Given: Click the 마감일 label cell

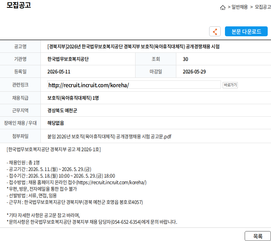Looking at the screenshot, I should (x=156, y=72).
